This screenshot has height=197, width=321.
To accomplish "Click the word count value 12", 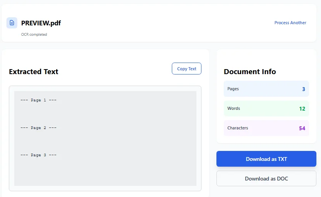I will click(302, 109).
